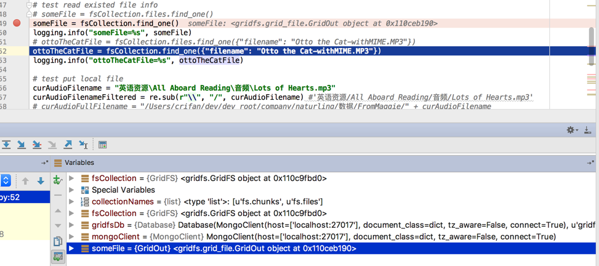The height and width of the screenshot is (266, 599).
Task: Toggle the show watches glasses button
Action: (x=58, y=256)
